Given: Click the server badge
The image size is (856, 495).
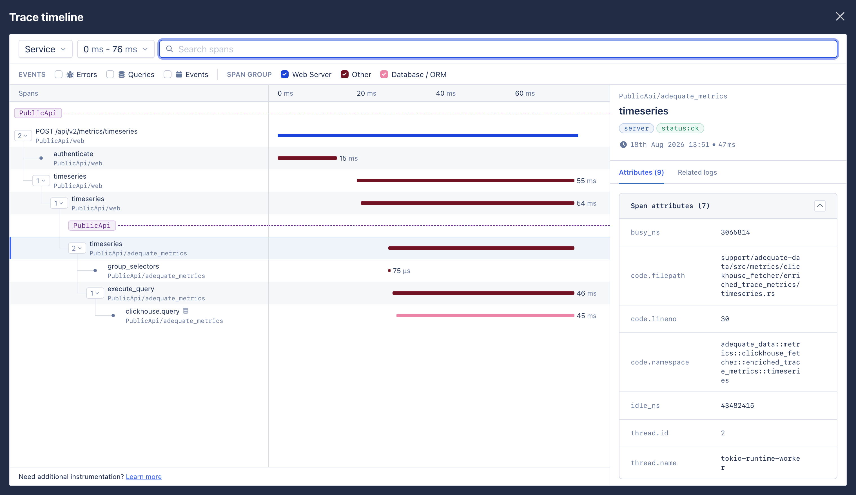Looking at the screenshot, I should coord(636,128).
